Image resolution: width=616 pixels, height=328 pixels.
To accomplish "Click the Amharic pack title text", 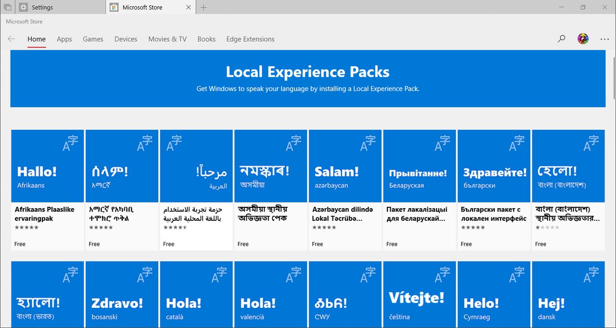I will click(112, 214).
